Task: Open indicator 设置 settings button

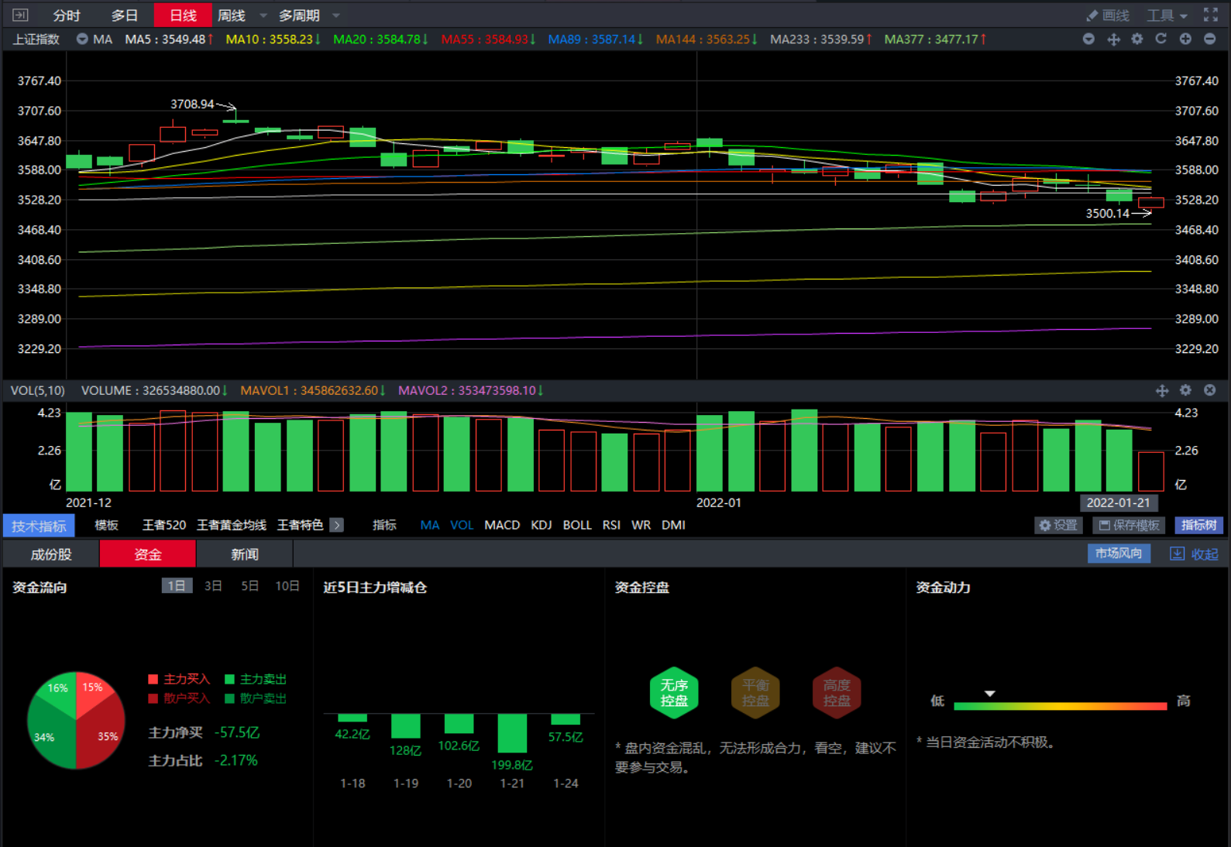Action: [1058, 525]
